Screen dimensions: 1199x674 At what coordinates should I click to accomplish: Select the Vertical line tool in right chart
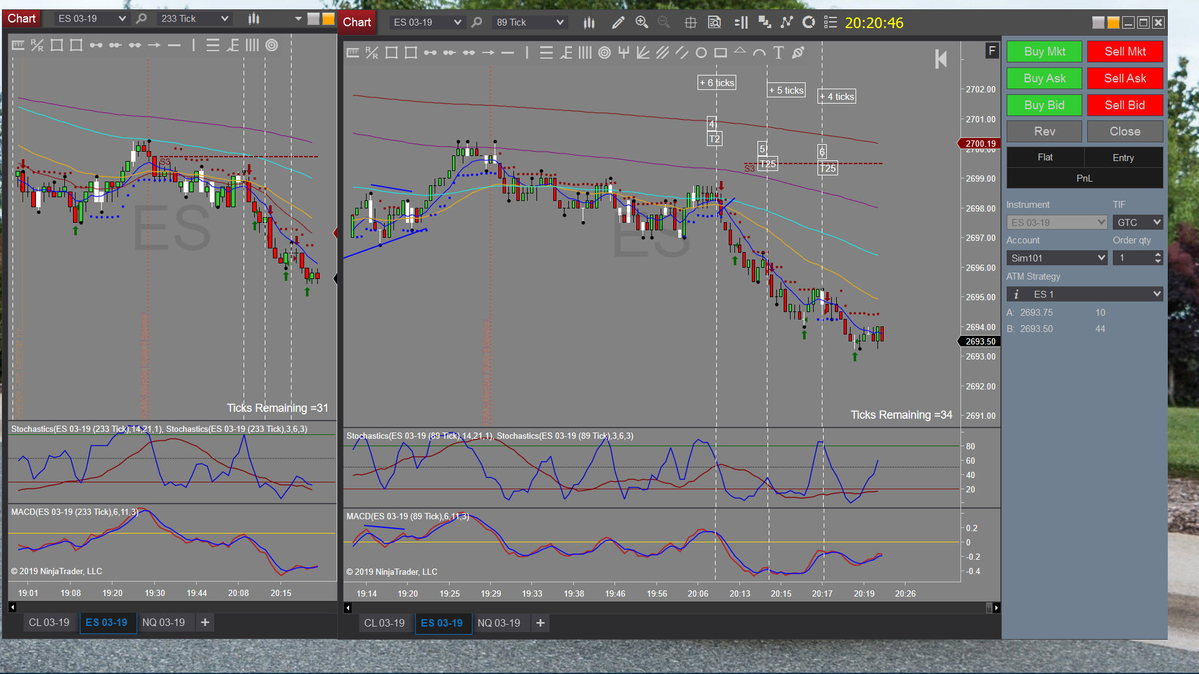pos(527,53)
